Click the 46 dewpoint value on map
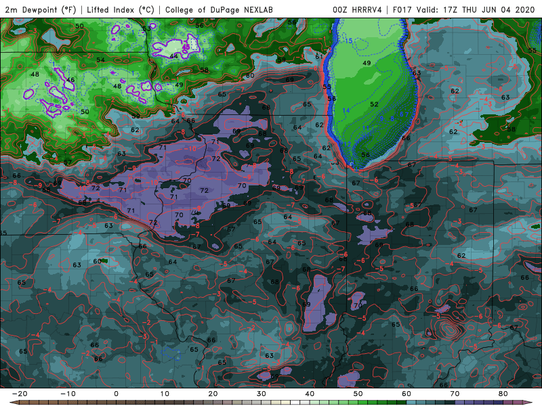 (70, 80)
